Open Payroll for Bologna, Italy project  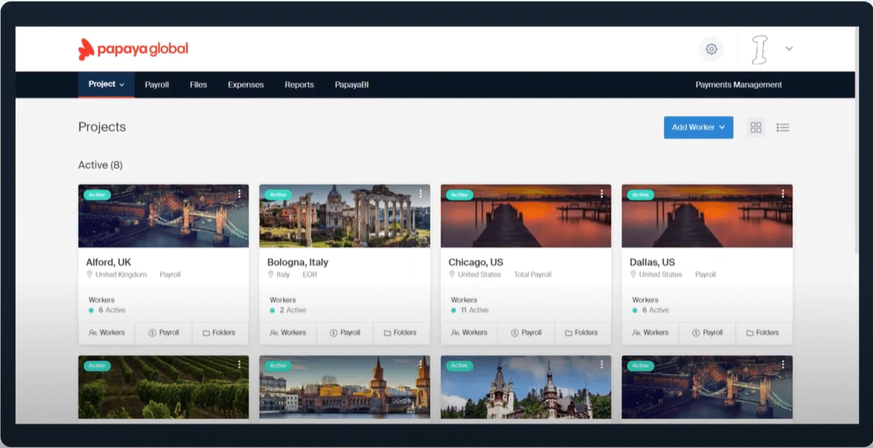(345, 333)
